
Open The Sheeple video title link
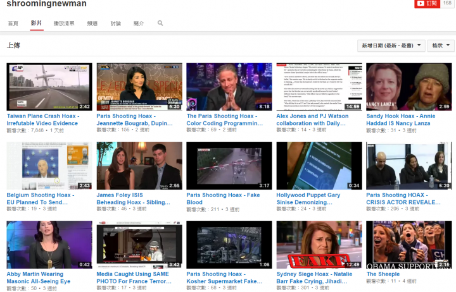coord(383,274)
